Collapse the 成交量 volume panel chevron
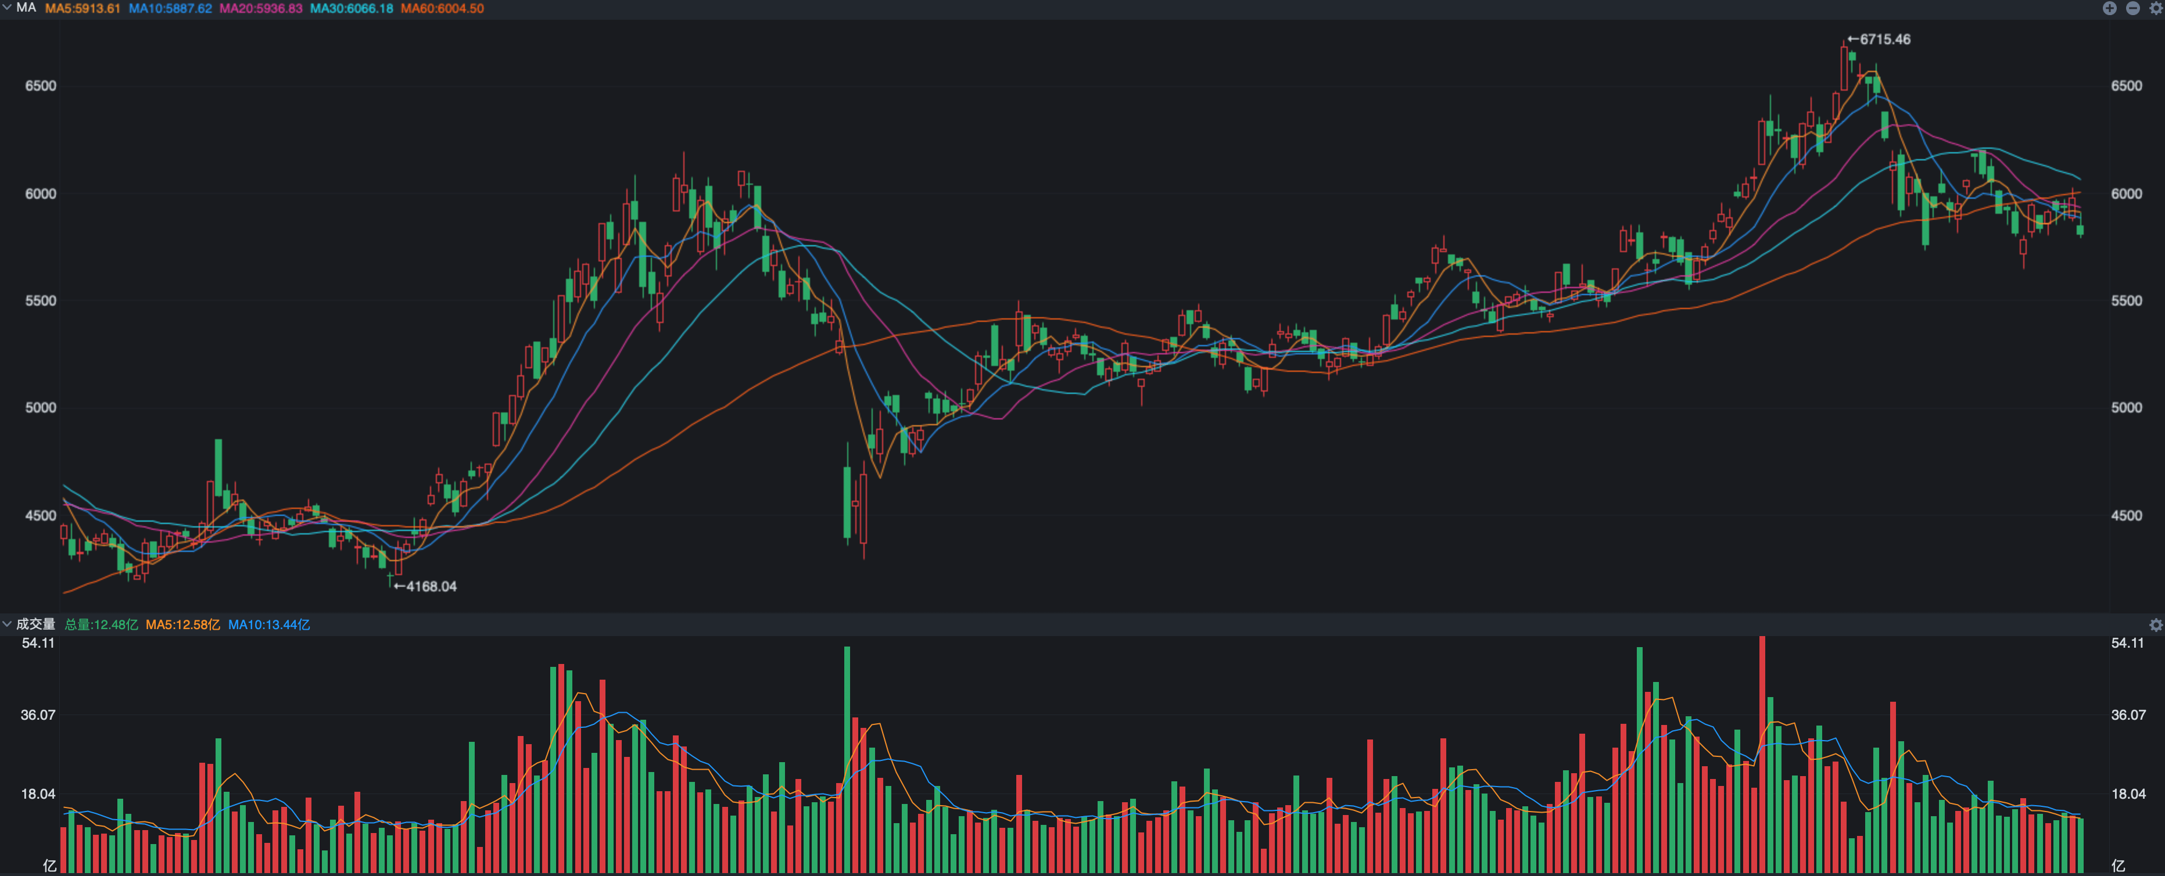2165x876 pixels. (7, 624)
